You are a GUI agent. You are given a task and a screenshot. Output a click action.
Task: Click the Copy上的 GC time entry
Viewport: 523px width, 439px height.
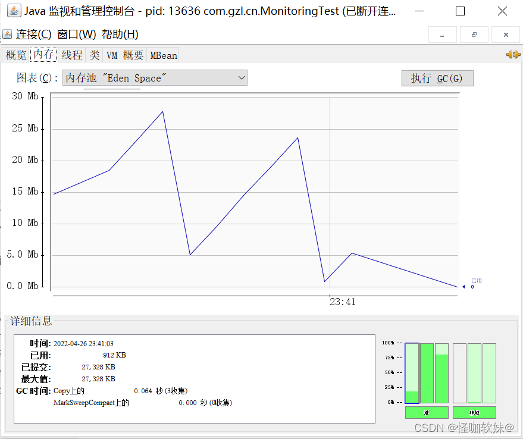pos(120,391)
